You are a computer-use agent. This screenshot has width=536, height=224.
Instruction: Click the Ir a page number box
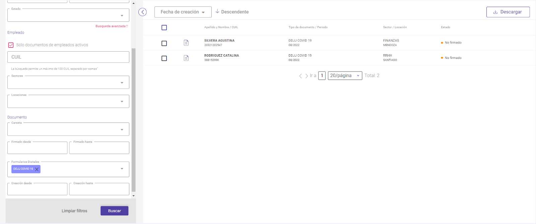pyautogui.click(x=322, y=76)
